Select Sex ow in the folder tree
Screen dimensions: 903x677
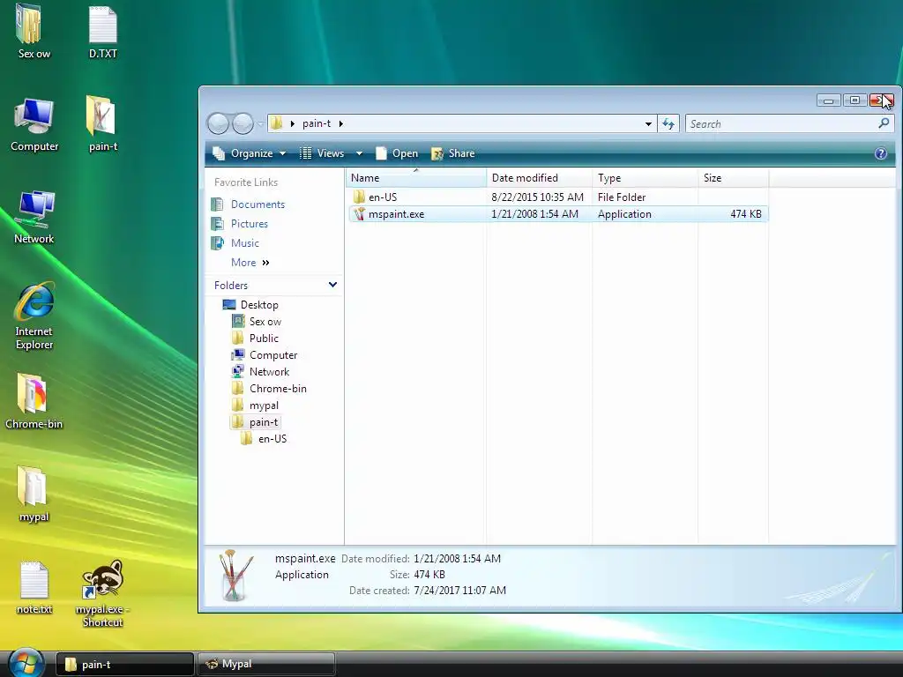click(265, 321)
